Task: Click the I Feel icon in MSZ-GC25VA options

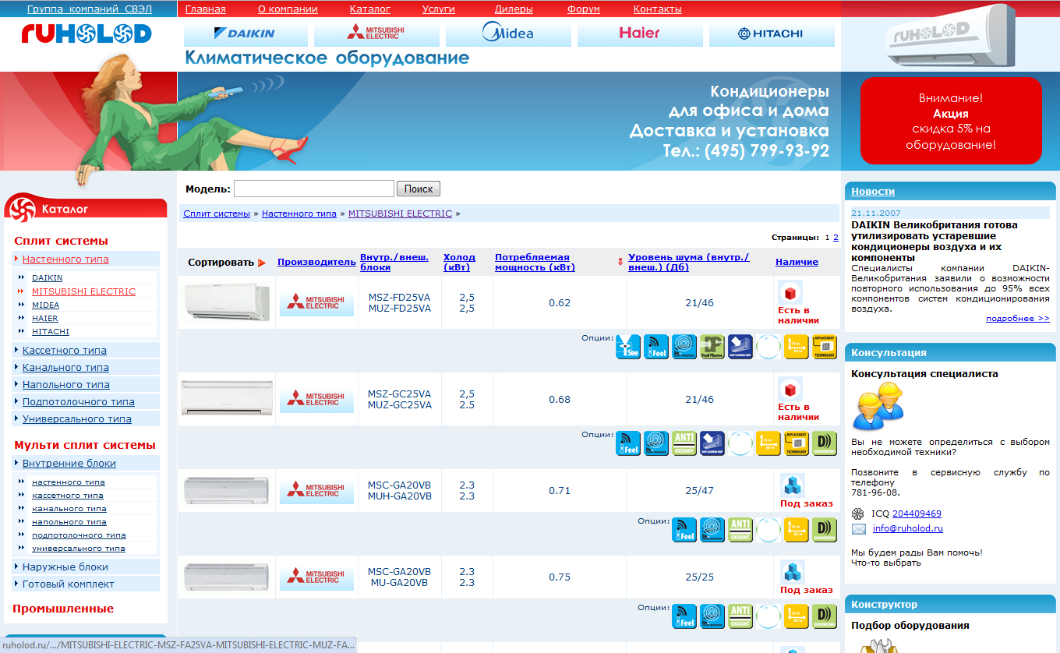Action: coord(628,443)
